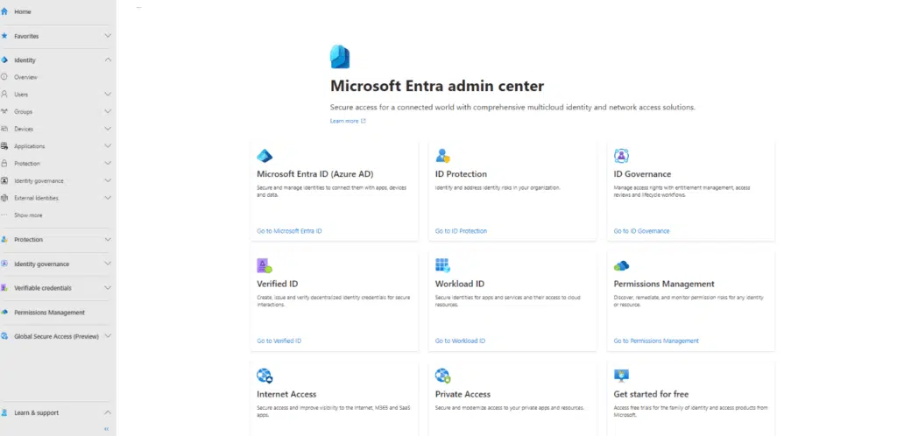Expand the Favorites section chevron
The width and height of the screenshot is (897, 436).
tap(108, 35)
